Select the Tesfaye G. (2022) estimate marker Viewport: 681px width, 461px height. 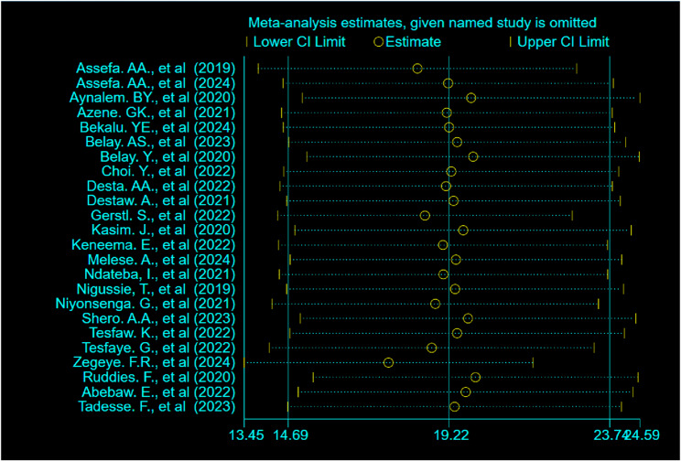pyautogui.click(x=431, y=348)
